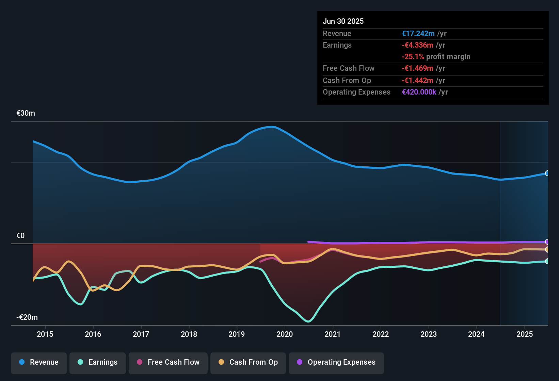Click the €17.242m revenue value
Image resolution: width=559 pixels, height=381 pixels.
(418, 34)
